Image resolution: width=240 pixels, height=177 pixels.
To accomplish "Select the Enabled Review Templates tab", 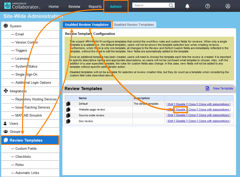I will 87,25.
